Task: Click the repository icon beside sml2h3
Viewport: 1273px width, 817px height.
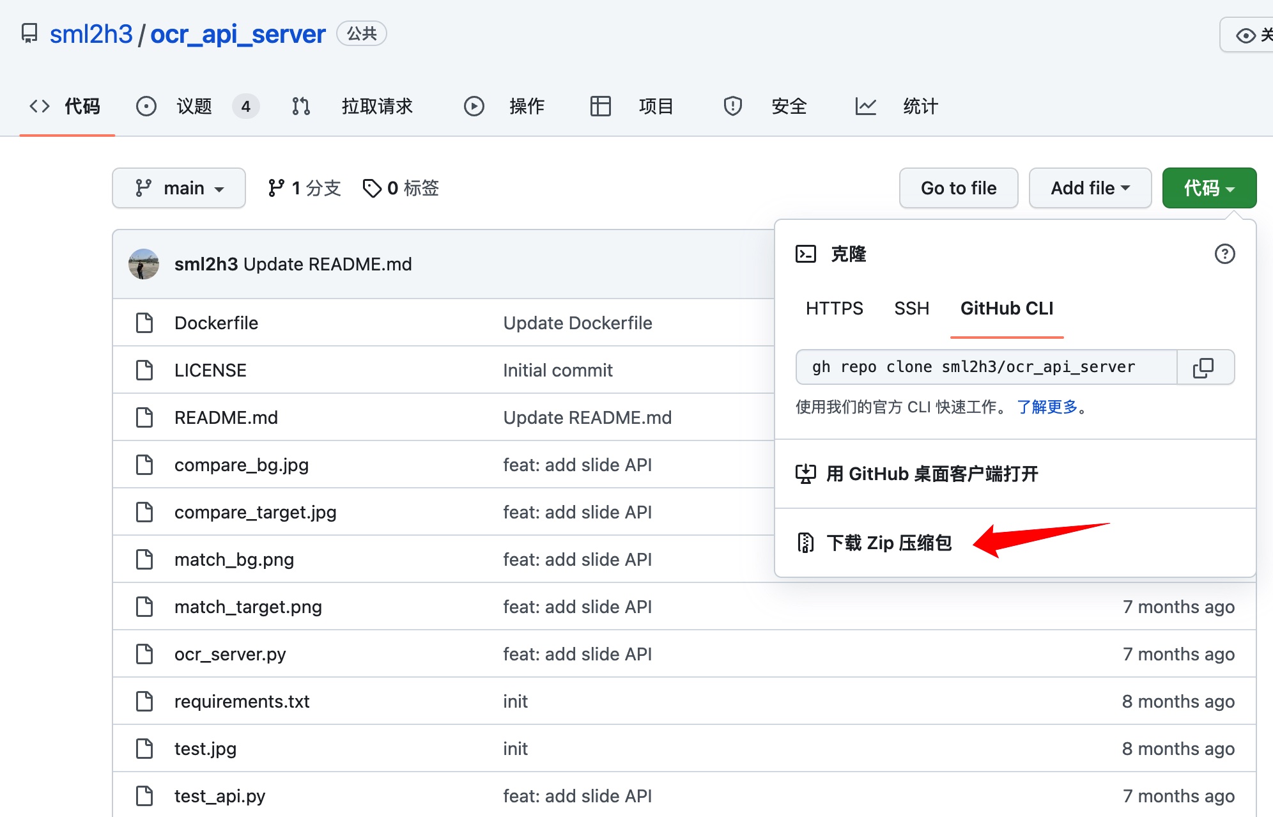Action: click(29, 33)
